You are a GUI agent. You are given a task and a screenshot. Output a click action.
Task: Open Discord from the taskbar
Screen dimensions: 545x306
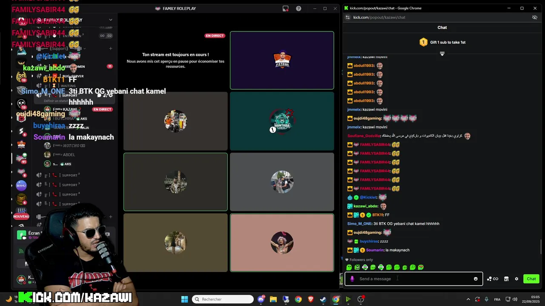(x=261, y=299)
